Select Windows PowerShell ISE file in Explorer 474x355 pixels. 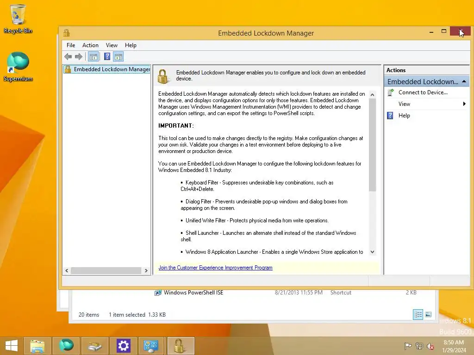coord(193,293)
